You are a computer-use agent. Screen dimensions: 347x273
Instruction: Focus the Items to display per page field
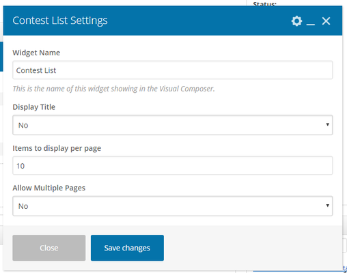point(173,165)
